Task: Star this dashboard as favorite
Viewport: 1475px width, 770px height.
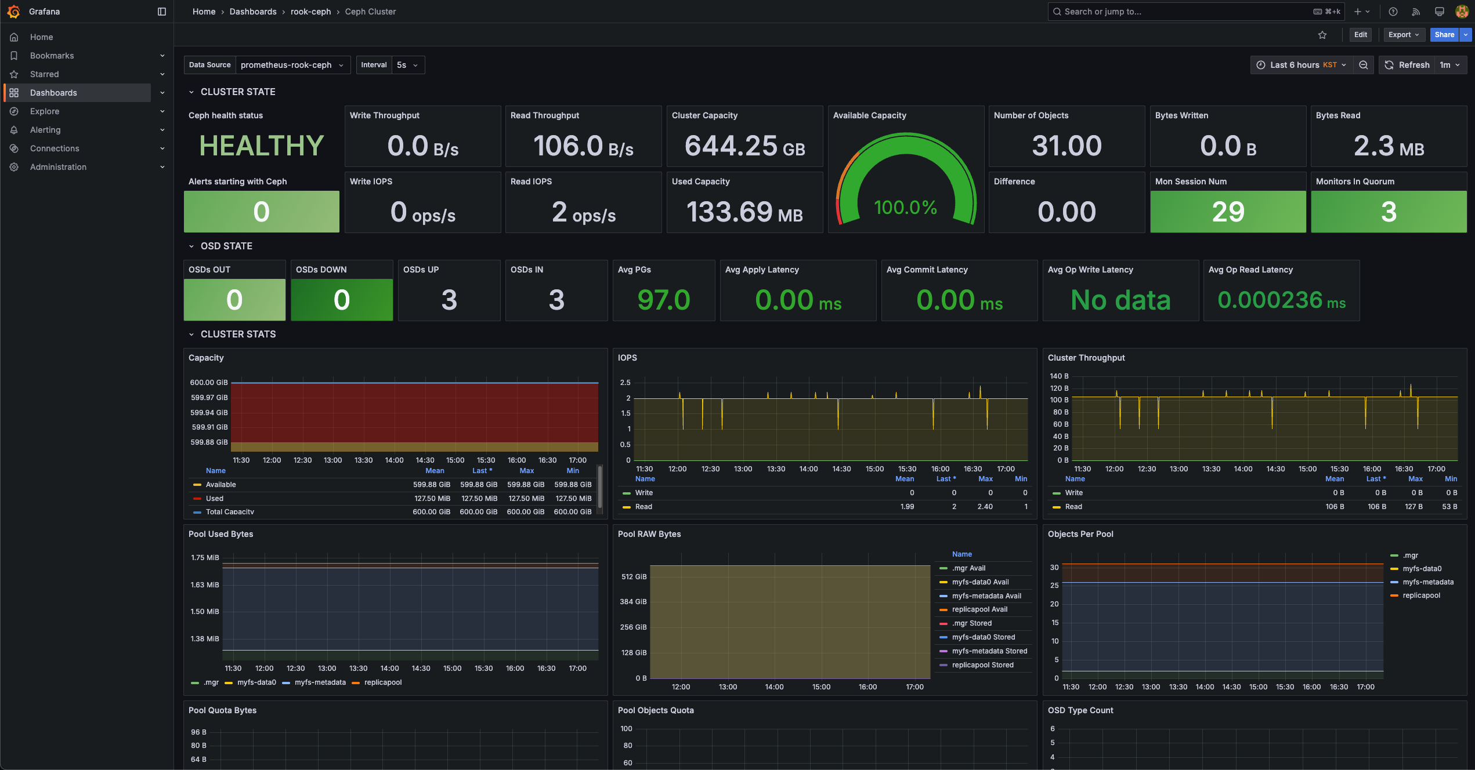Action: click(x=1322, y=35)
